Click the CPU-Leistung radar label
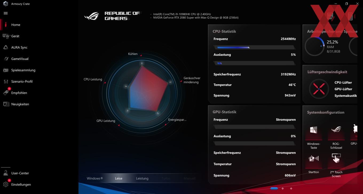The width and height of the screenshot is (363, 194). 93,79
